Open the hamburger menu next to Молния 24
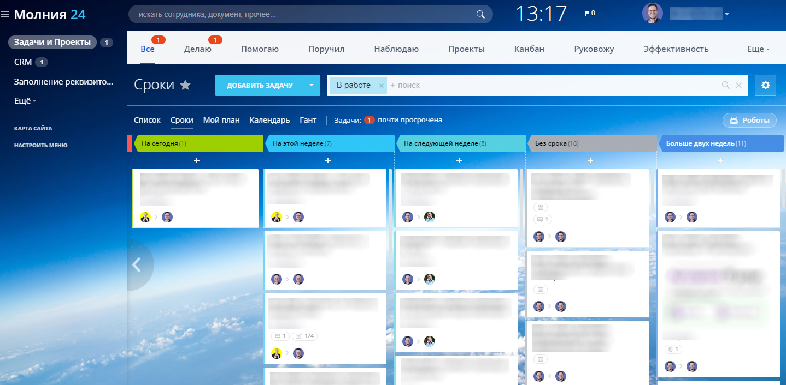 5,15
